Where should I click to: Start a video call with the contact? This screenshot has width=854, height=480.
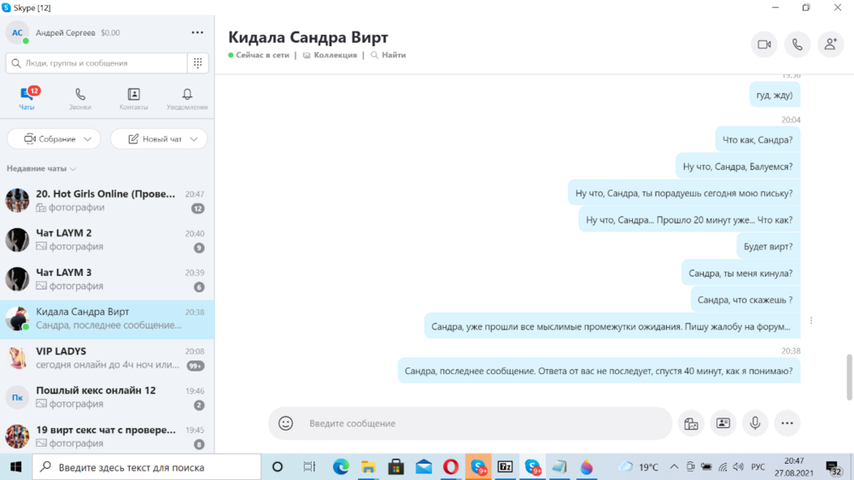tap(764, 44)
